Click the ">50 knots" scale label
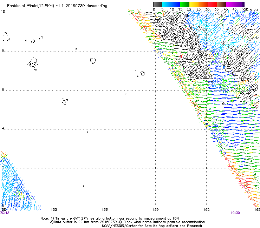Viewport: 260px width, 228px height. point(250,9)
